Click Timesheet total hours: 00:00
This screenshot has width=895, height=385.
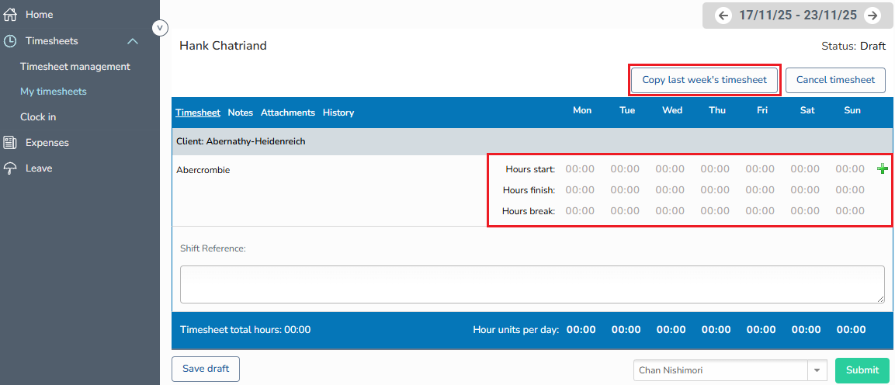pyautogui.click(x=245, y=330)
